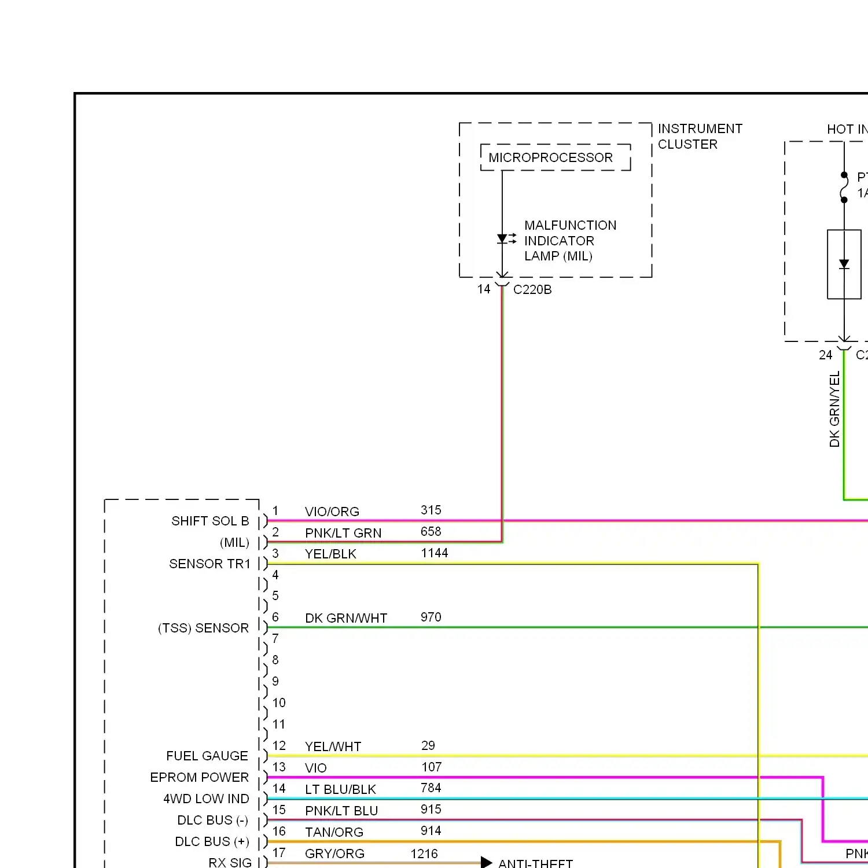Click circuit number 914

point(431,830)
